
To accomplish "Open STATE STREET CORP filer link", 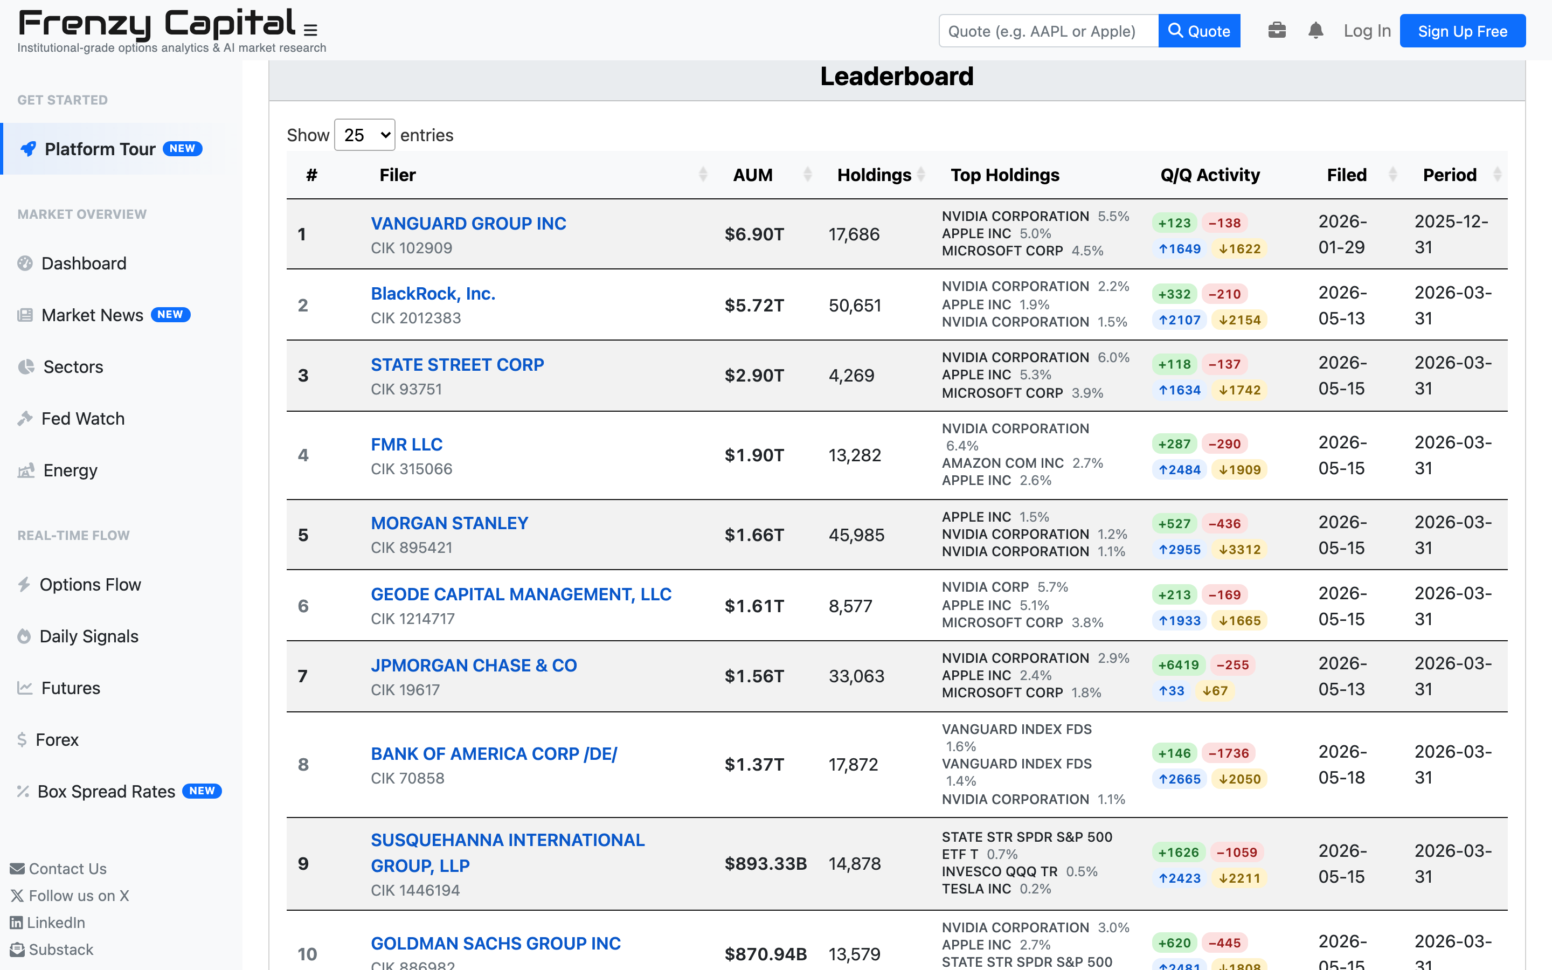I will (x=458, y=364).
